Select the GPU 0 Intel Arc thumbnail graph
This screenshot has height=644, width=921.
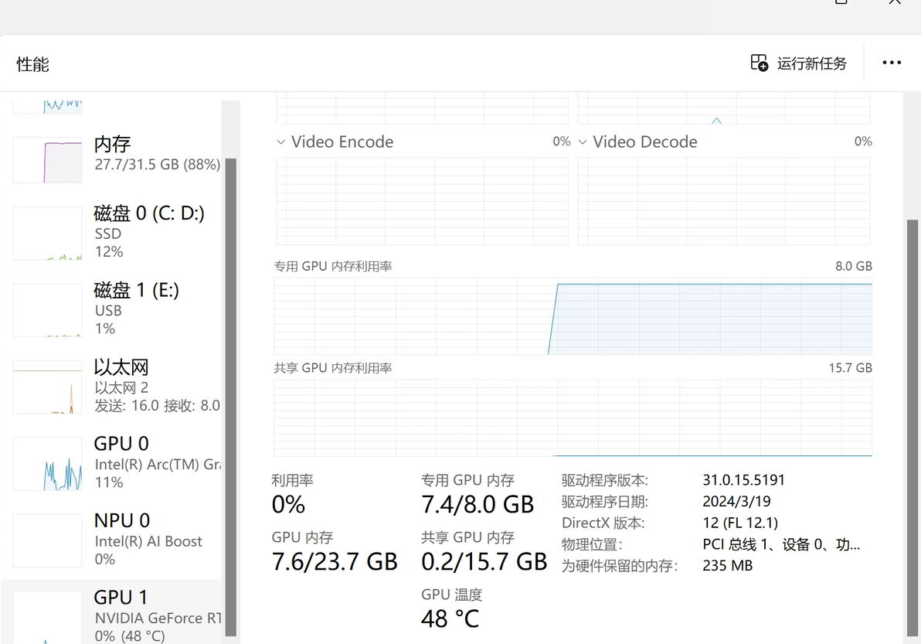(x=47, y=464)
